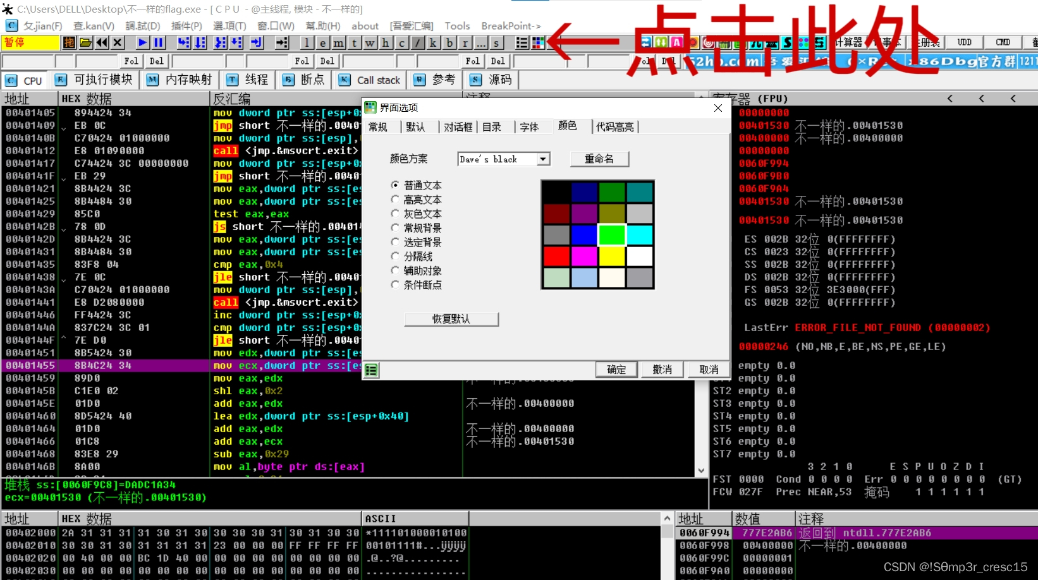The width and height of the screenshot is (1038, 580).
Task: Confirm the dialog with 确定
Action: tap(616, 370)
